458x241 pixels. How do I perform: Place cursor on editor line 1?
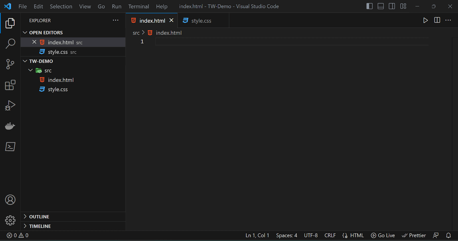(x=292, y=42)
